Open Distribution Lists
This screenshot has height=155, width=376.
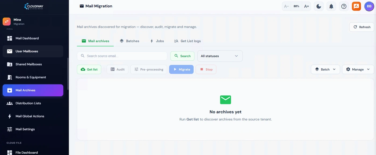click(x=33, y=103)
